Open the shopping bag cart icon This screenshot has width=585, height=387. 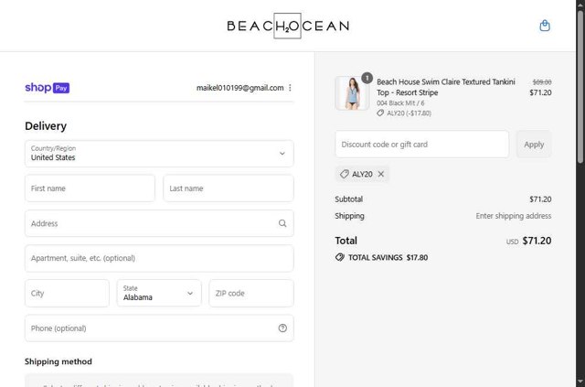pos(545,26)
